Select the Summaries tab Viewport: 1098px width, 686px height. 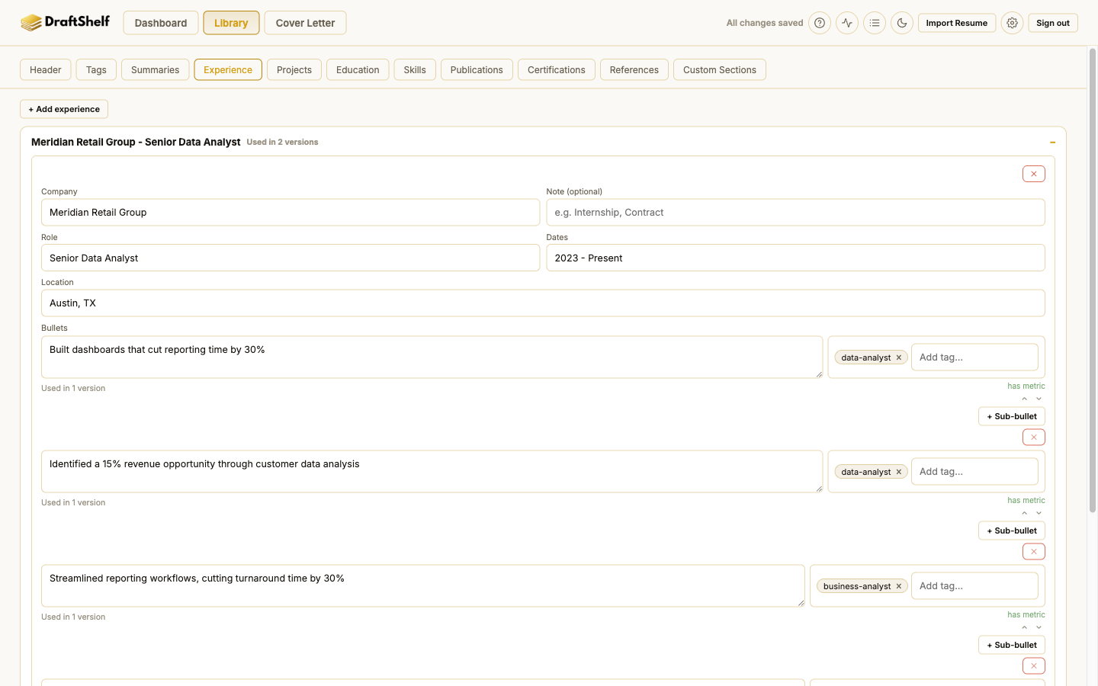tap(155, 69)
